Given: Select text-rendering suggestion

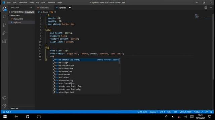Looking at the screenshot, I should pos(86,80).
